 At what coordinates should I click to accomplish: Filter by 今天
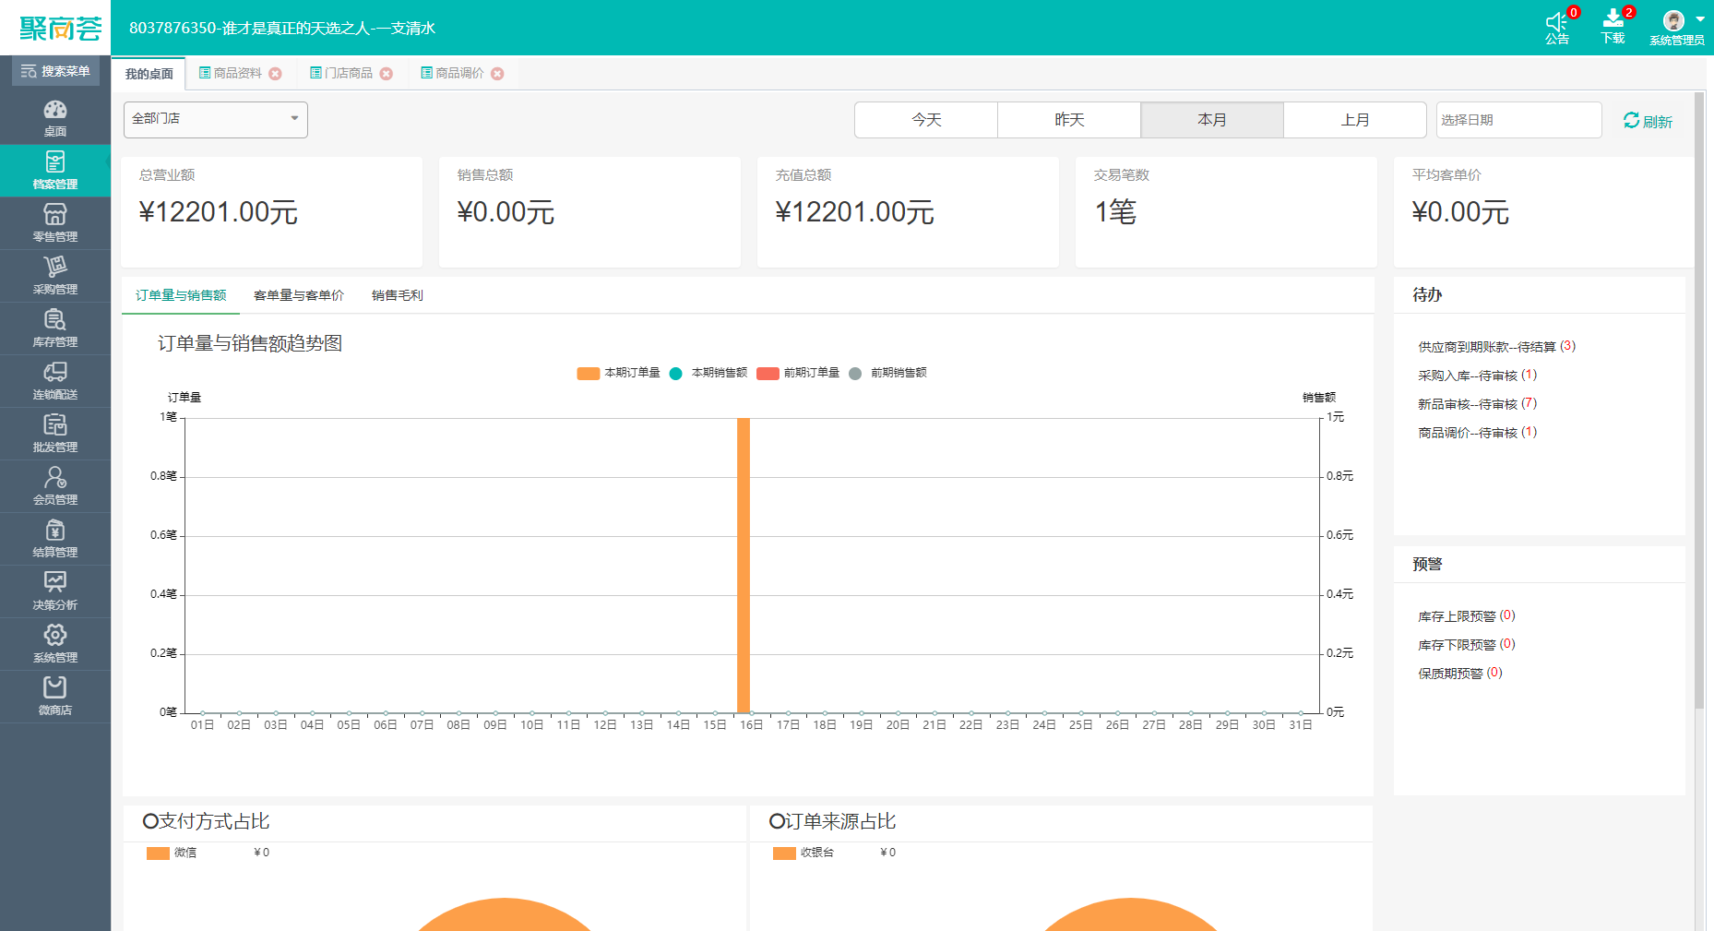click(926, 120)
